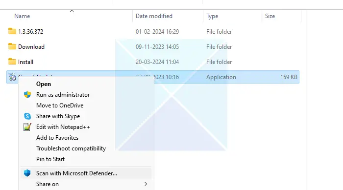The image size is (343, 190).
Task: Click the Skype icon in context menu
Action: click(x=27, y=116)
